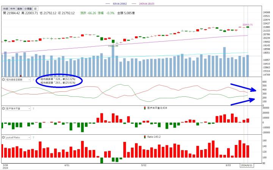Click the 24068 price axis label
Image resolution: width=273 pixels, height=170 pixels.
click(x=267, y=13)
